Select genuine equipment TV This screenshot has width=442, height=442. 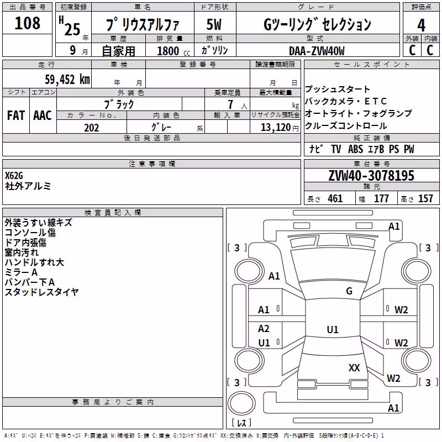[x=336, y=149]
